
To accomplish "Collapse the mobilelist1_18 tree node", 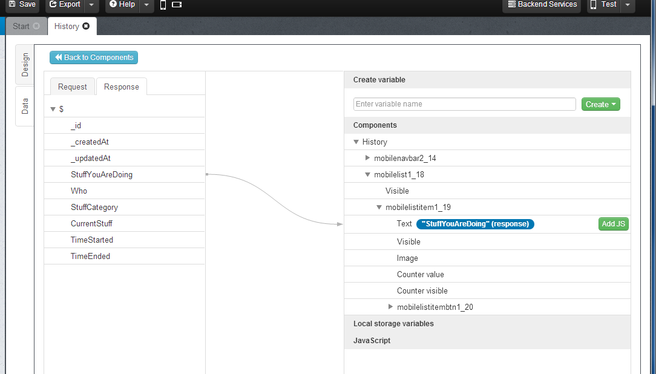I will coord(368,174).
